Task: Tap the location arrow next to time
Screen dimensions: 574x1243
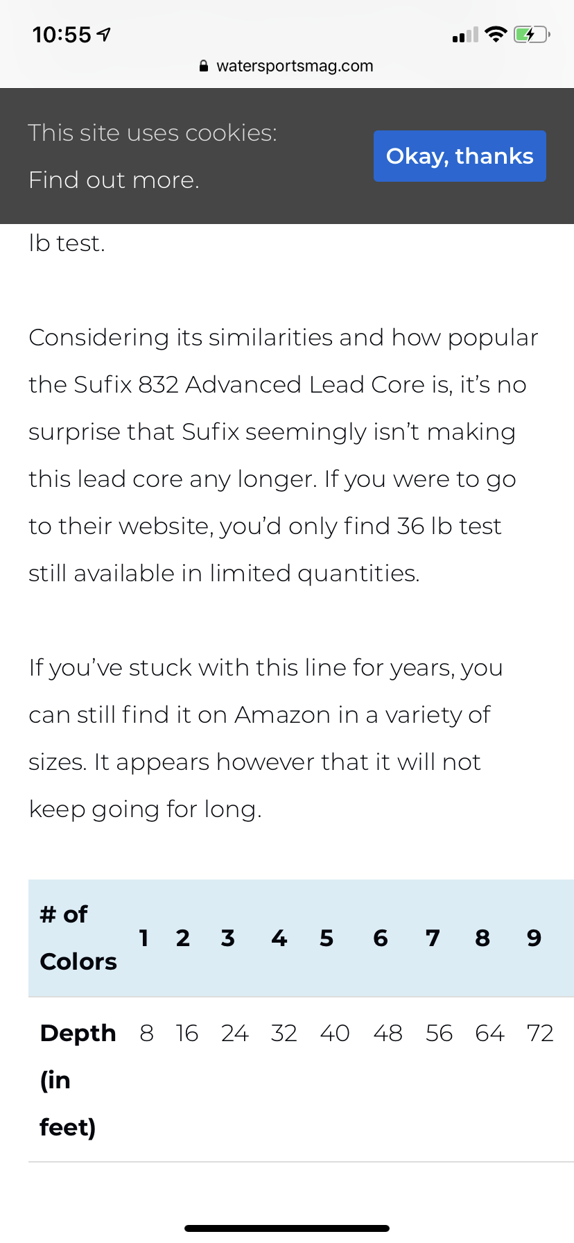Action: (104, 34)
